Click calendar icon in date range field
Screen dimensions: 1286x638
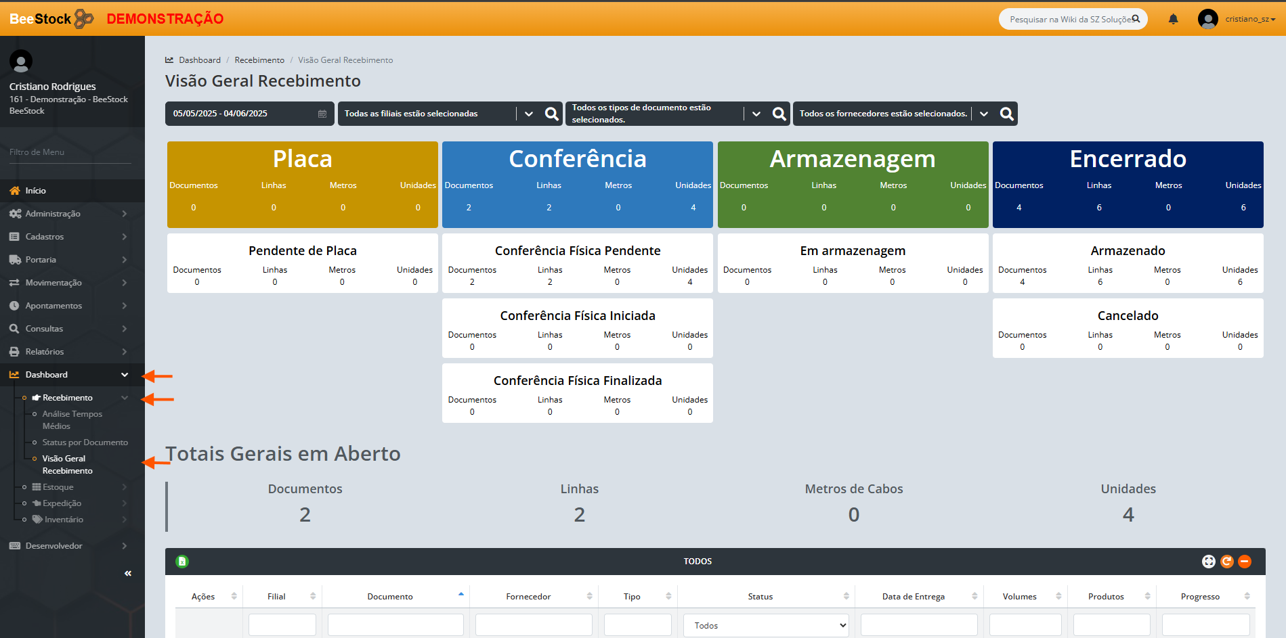coord(322,114)
